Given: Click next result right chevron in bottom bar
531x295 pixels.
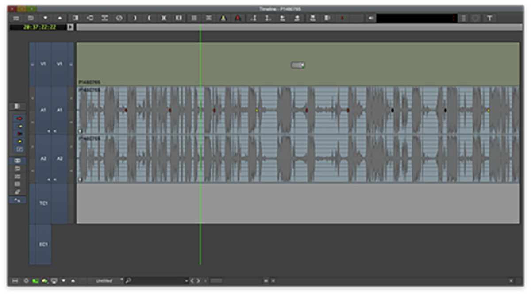Looking at the screenshot, I should tap(198, 281).
